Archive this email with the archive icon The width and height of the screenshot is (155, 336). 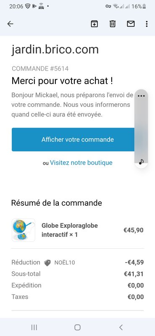point(95,24)
